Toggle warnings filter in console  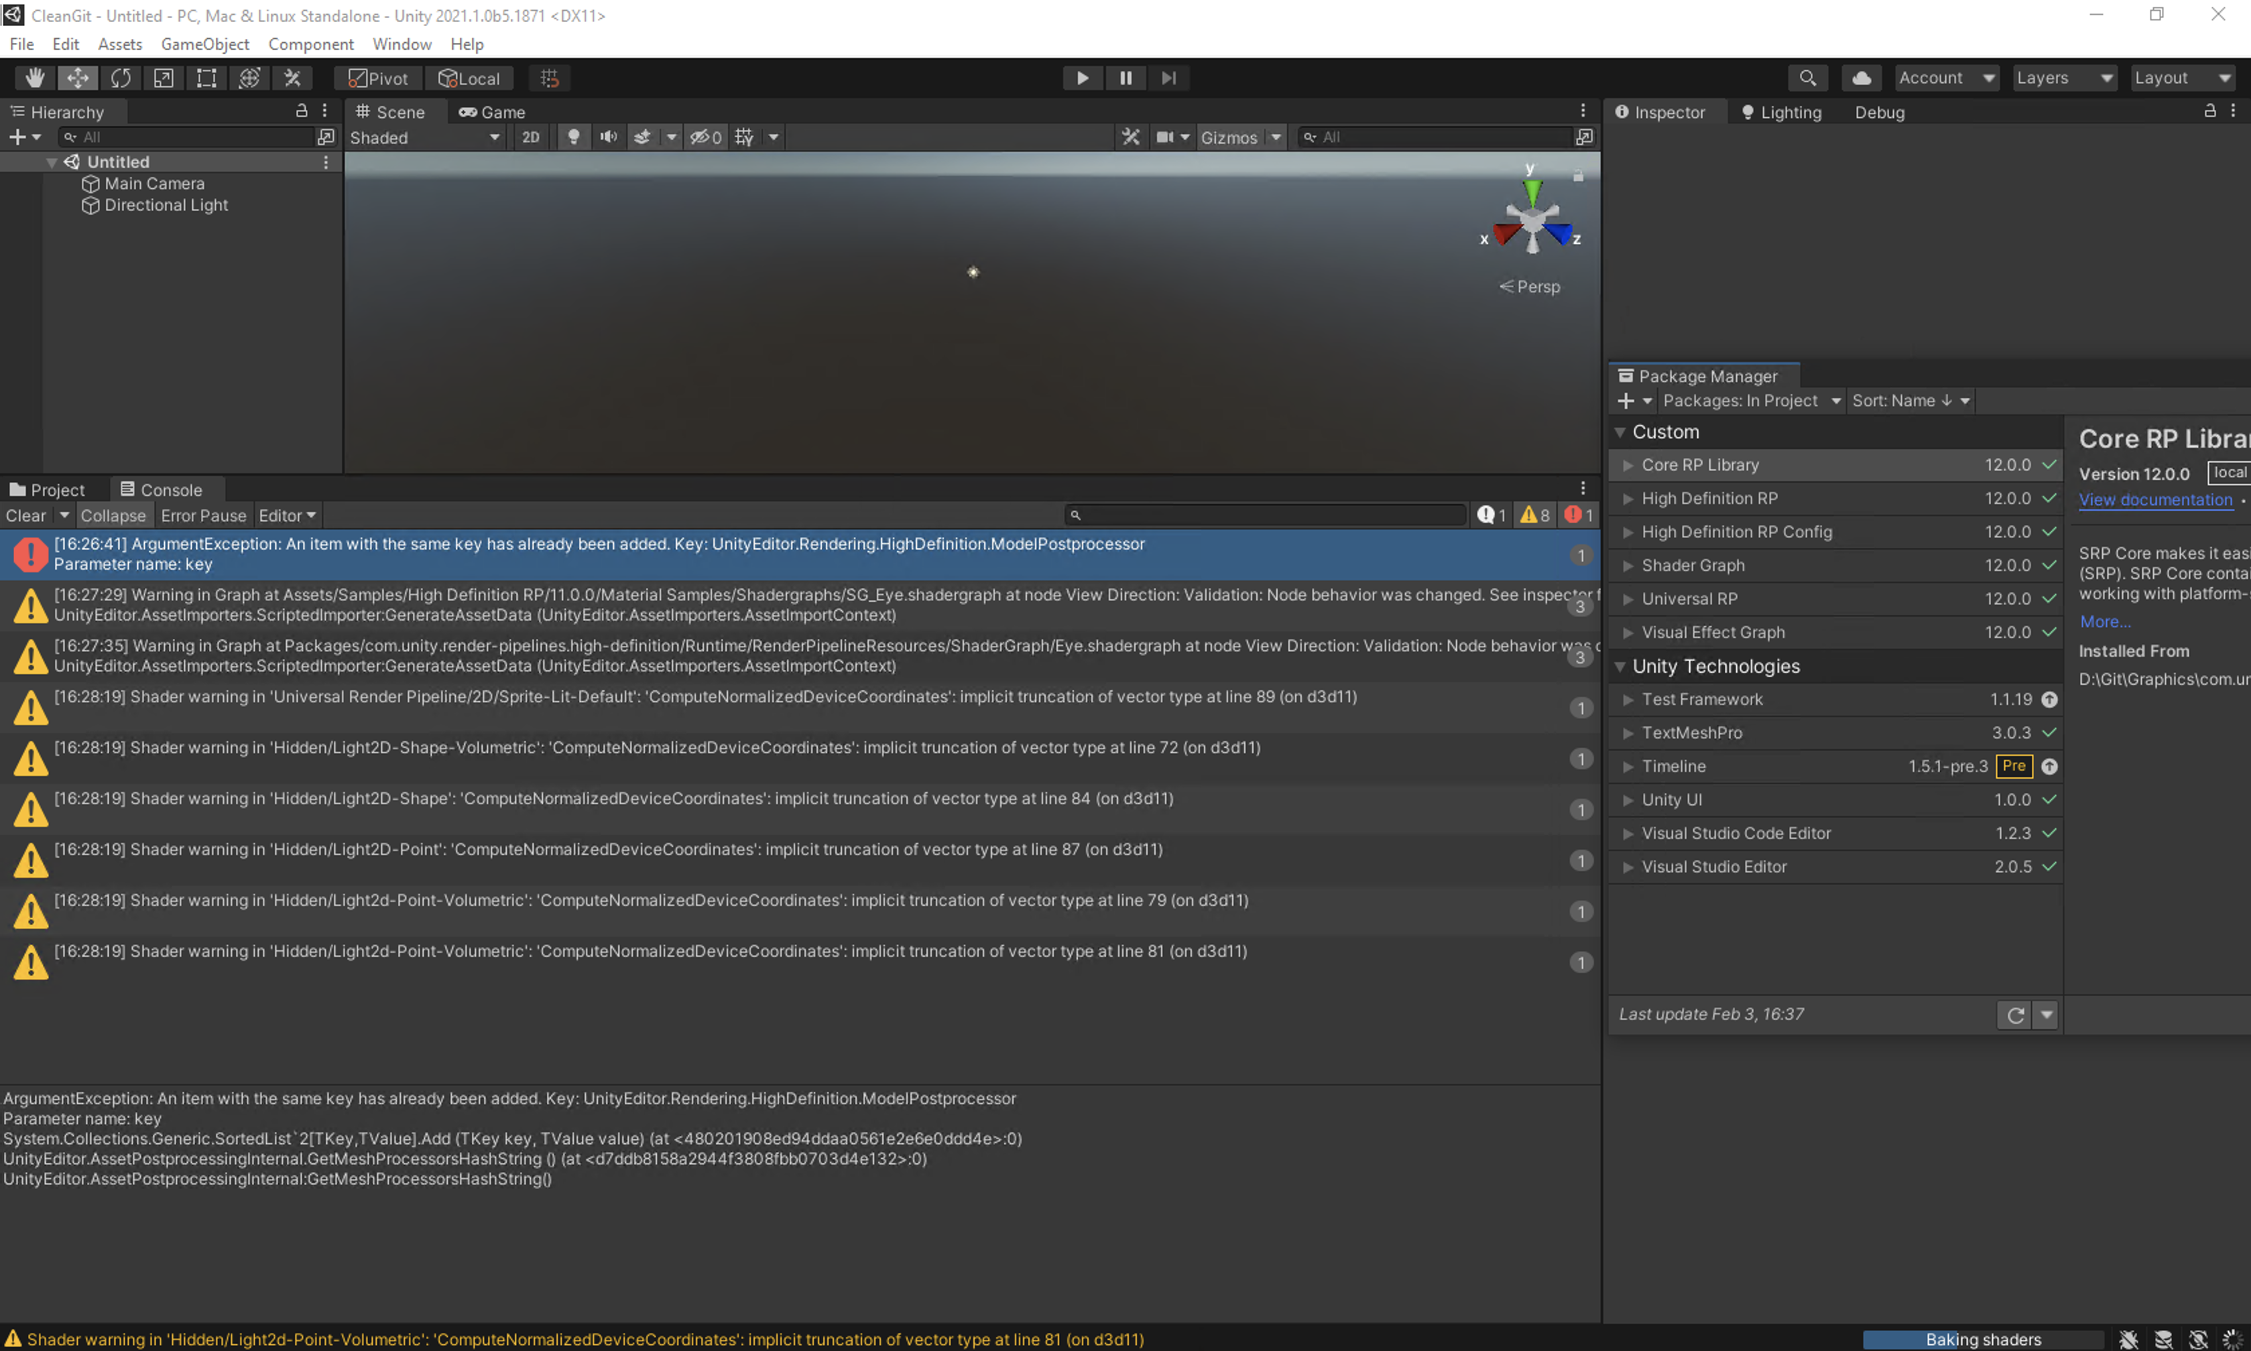tap(1535, 515)
